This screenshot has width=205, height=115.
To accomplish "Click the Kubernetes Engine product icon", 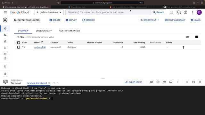I will click(x=5, y=20).
